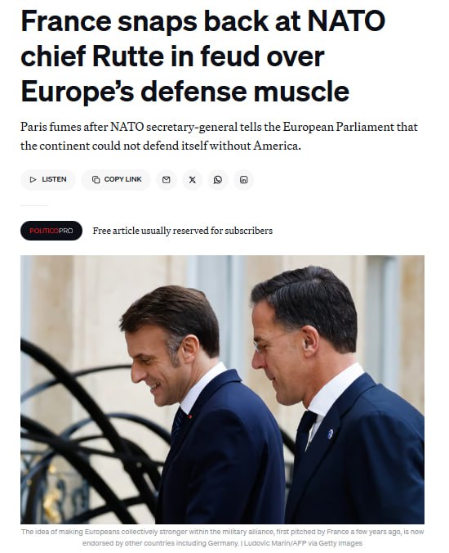
Task: Open the article's main photo
Action: tap(222, 389)
